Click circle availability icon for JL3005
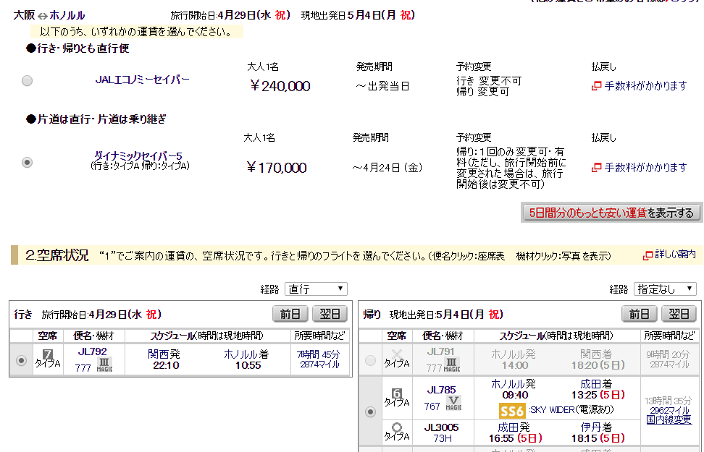Image resolution: width=704 pixels, height=452 pixels. (x=396, y=427)
